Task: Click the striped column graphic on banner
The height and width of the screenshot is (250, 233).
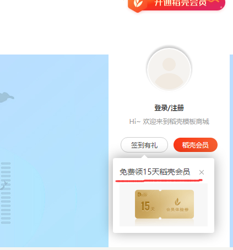Action: pos(6,193)
